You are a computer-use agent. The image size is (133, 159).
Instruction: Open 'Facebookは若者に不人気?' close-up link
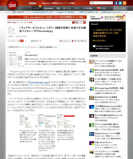43,12
